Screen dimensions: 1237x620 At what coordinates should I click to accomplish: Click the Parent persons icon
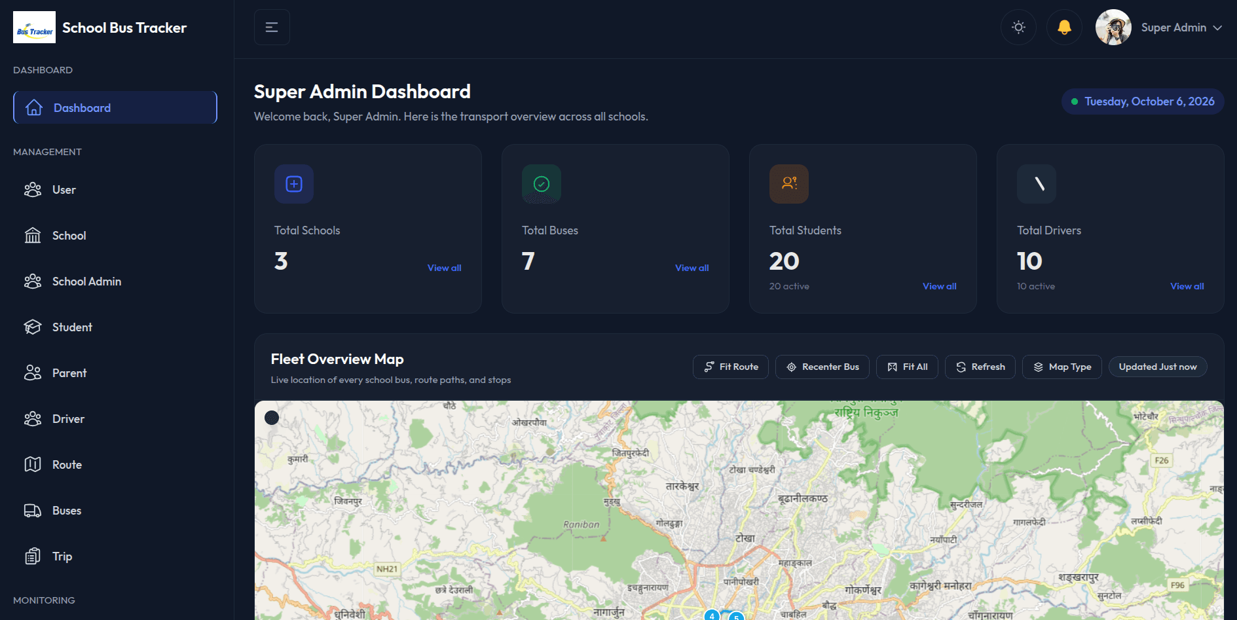click(33, 373)
